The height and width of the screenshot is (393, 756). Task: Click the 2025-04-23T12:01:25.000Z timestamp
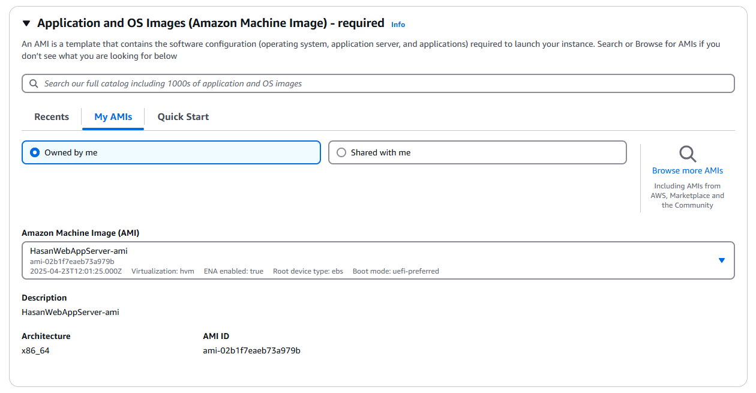[x=76, y=271]
